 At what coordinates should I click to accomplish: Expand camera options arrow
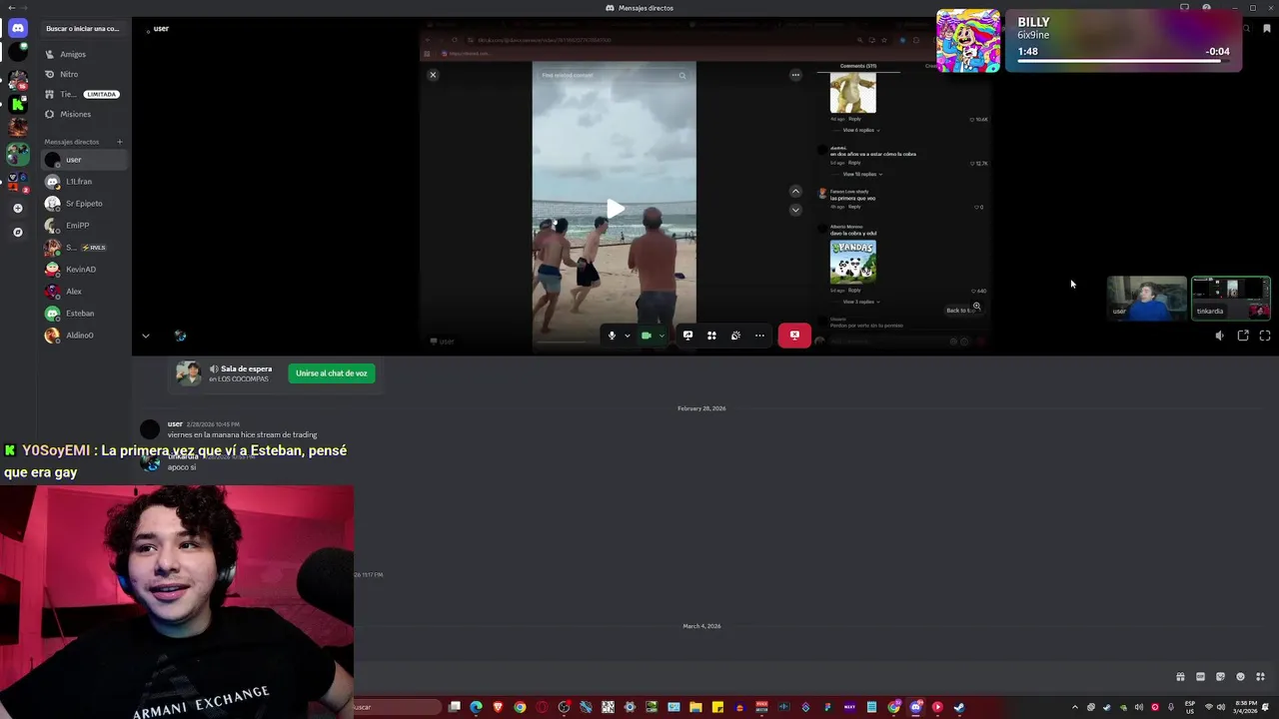pyautogui.click(x=661, y=336)
